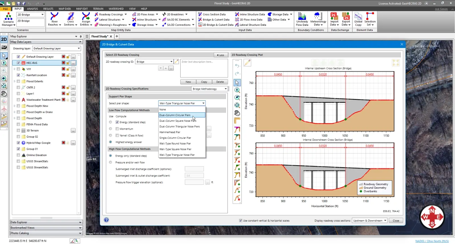Open the TERRAIN ribbon tab
Image resolution: width=455 pixels, height=244 pixels.
(98, 9)
